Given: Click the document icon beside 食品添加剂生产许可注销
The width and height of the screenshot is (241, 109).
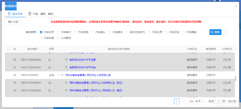Looking at the screenshot, I should (x=66, y=67).
